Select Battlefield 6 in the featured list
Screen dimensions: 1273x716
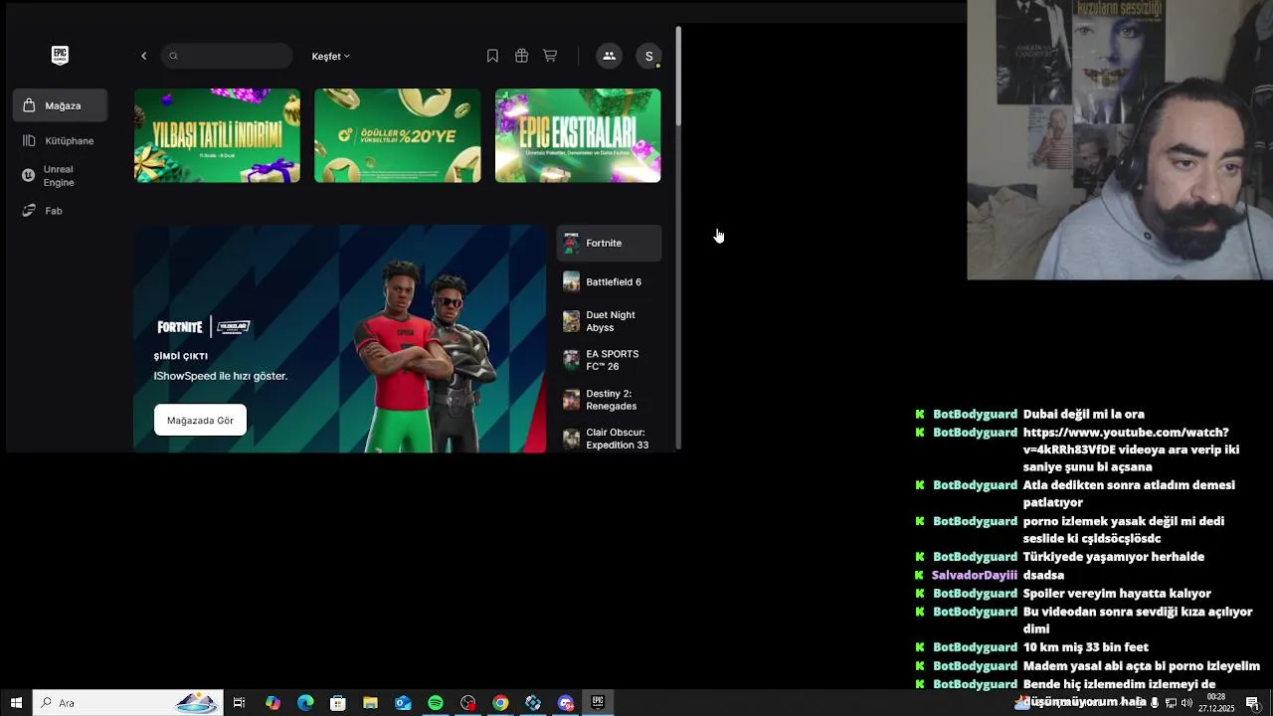point(609,282)
